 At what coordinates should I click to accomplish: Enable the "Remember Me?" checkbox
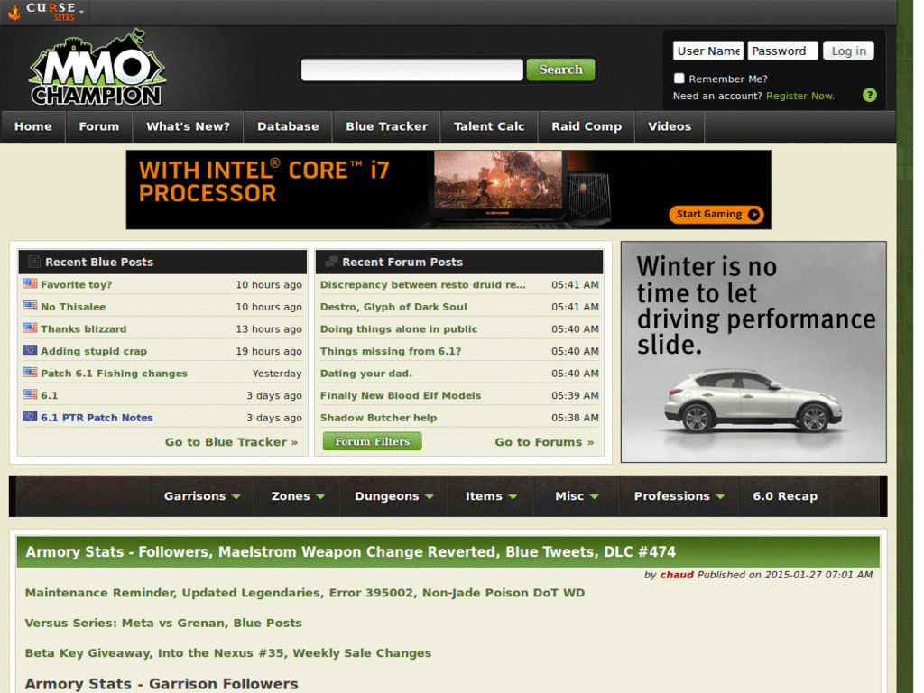tap(679, 79)
